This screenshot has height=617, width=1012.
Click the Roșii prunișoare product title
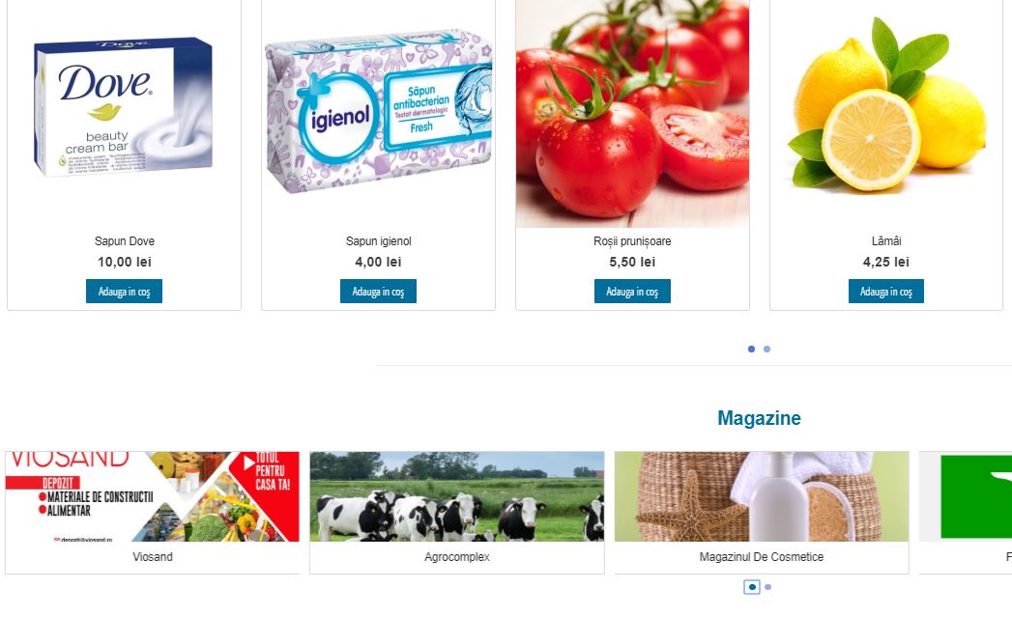[632, 241]
